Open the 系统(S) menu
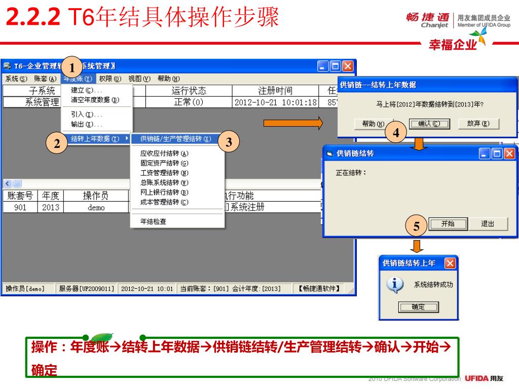Viewport: 519px width, 389px height. pyautogui.click(x=16, y=79)
